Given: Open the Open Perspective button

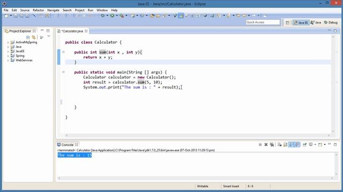Looking at the screenshot, I should (287, 22).
